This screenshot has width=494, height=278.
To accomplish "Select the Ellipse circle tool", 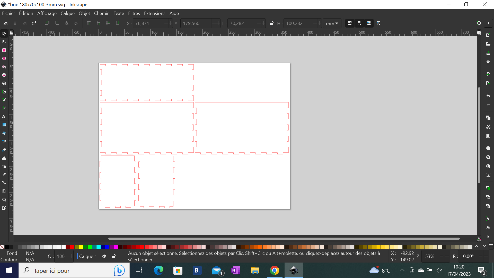I will point(4,58).
